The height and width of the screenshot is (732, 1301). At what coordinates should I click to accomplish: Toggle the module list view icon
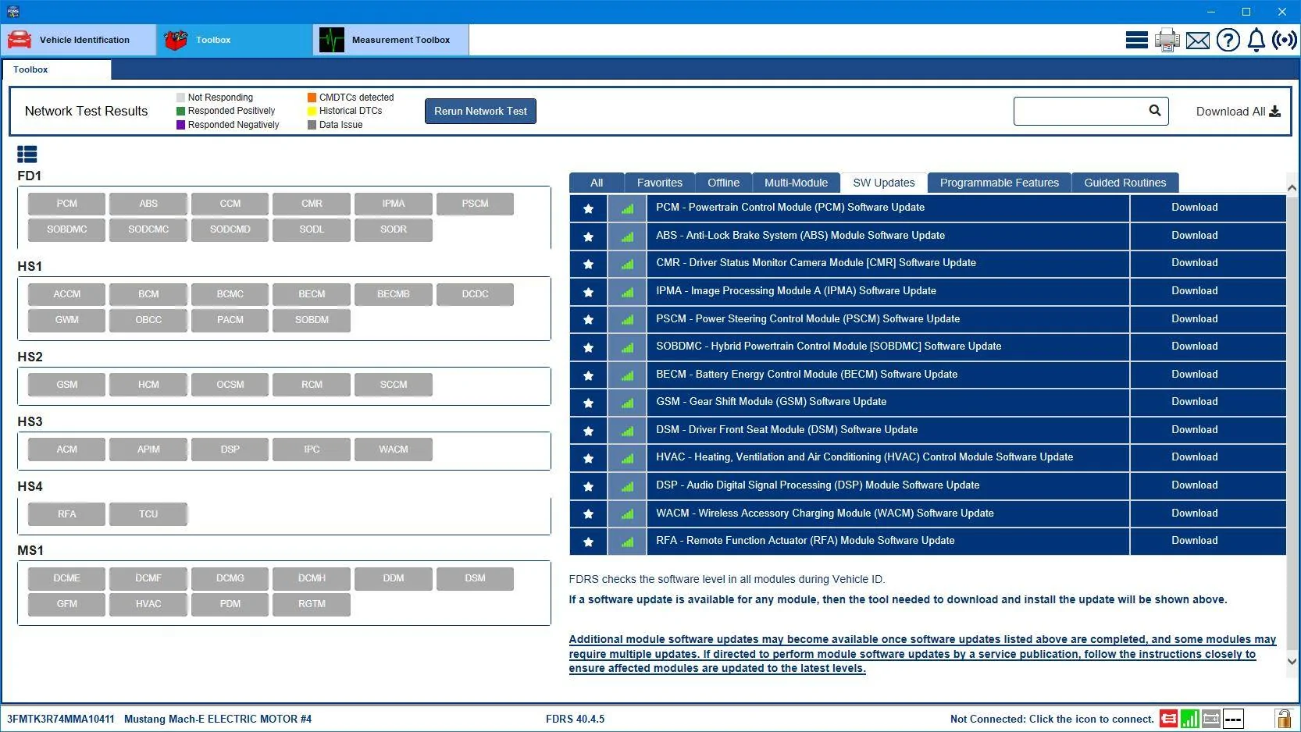(x=27, y=155)
